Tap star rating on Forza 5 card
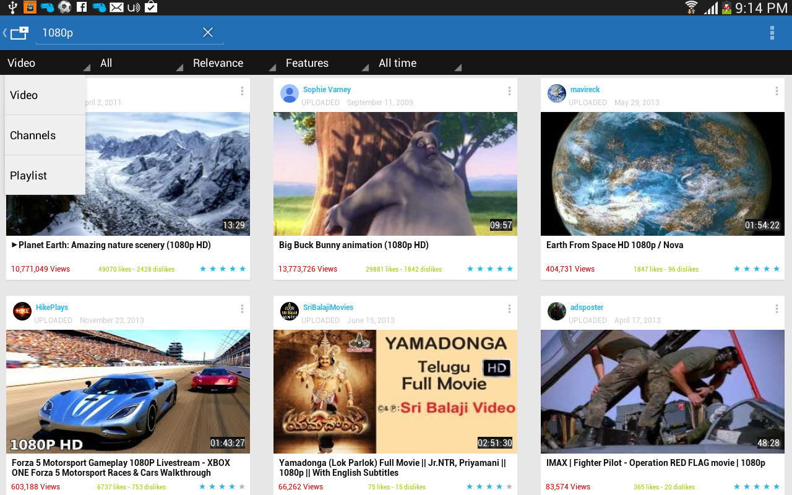792x495 pixels. [x=223, y=487]
